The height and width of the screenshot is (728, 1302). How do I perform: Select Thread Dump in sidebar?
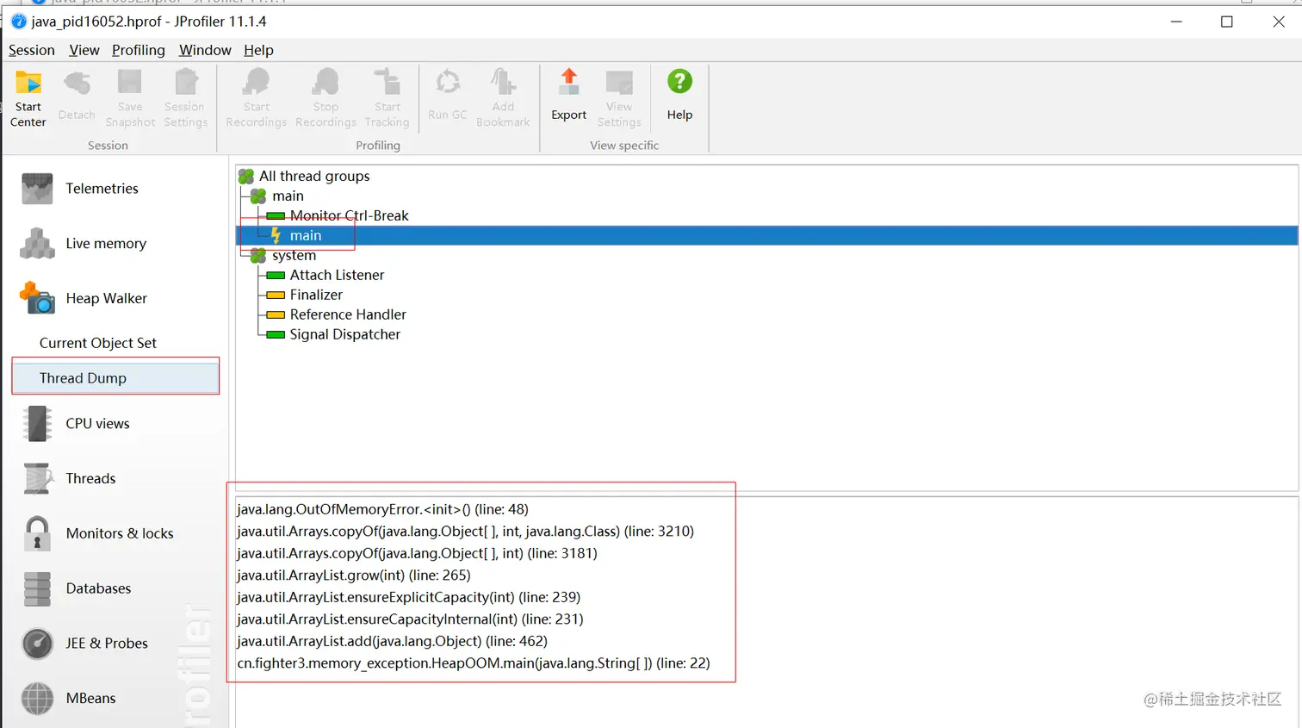115,377
